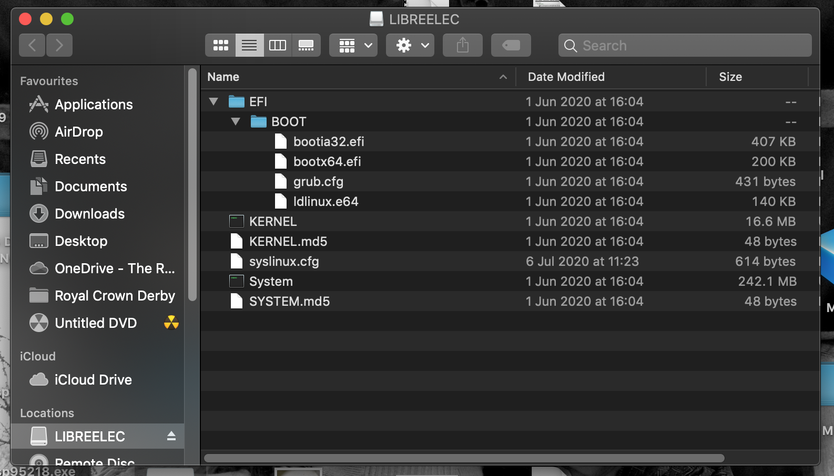Image resolution: width=834 pixels, height=476 pixels.
Task: Click the burn icon beside Untitled DVD
Action: click(x=171, y=323)
